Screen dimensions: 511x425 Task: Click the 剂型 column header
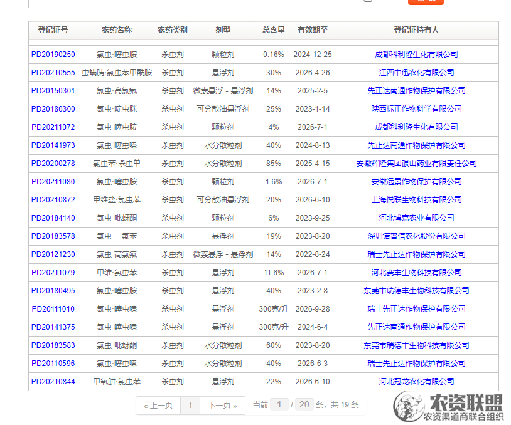223,30
